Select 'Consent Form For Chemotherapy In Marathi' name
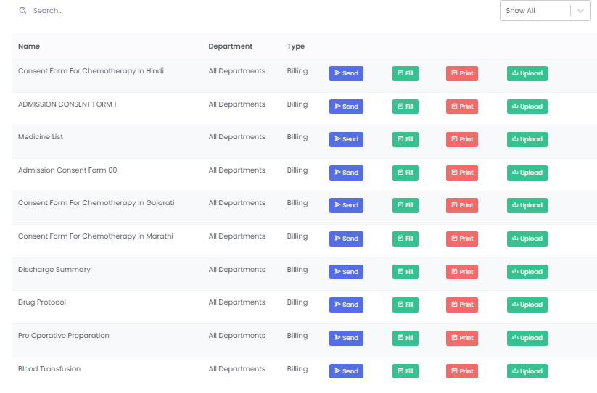Viewport: 597px width, 393px height. pos(96,236)
